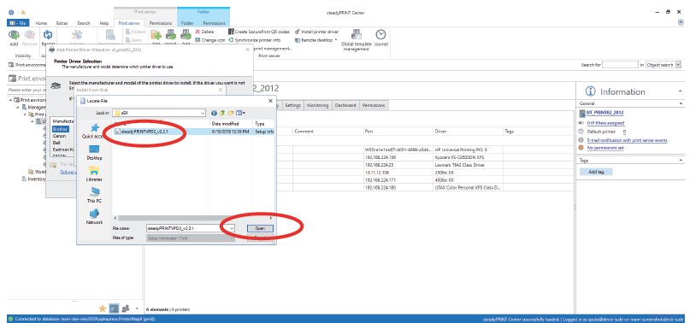The width and height of the screenshot is (690, 323).
Task: Click E-mail notification with print server events
Action: coord(627,140)
